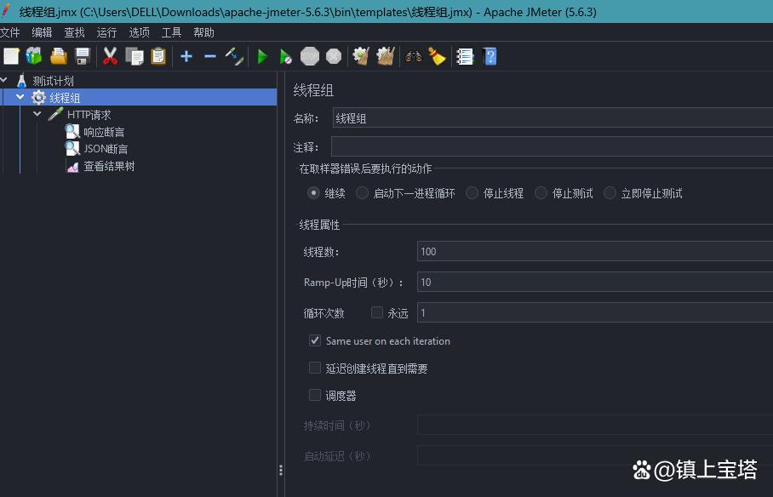Open the 帮助 menu
Viewport: 773px width, 497px height.
tap(203, 32)
